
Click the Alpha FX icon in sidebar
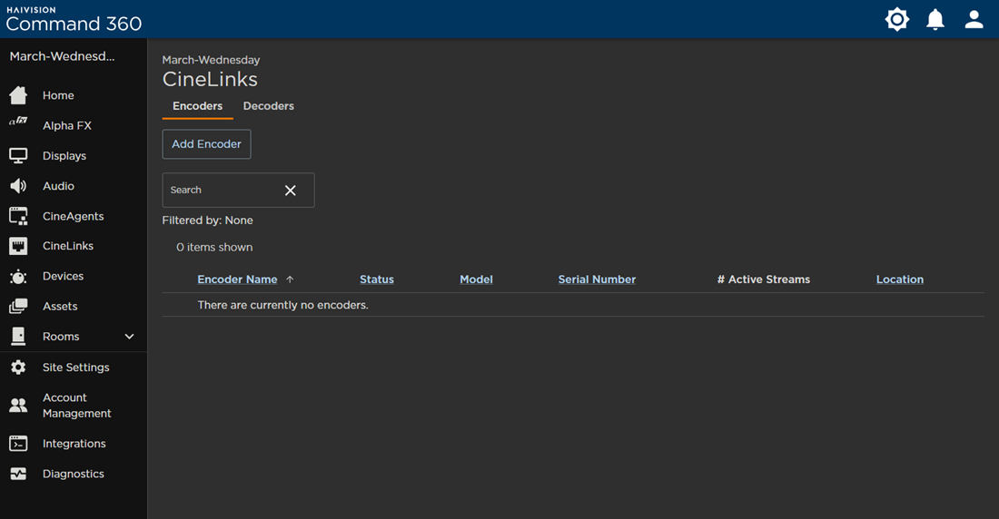pos(18,121)
